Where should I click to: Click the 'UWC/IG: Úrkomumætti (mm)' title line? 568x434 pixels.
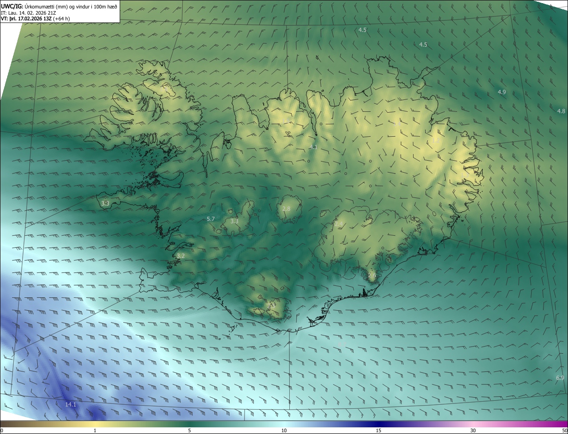[59, 6]
